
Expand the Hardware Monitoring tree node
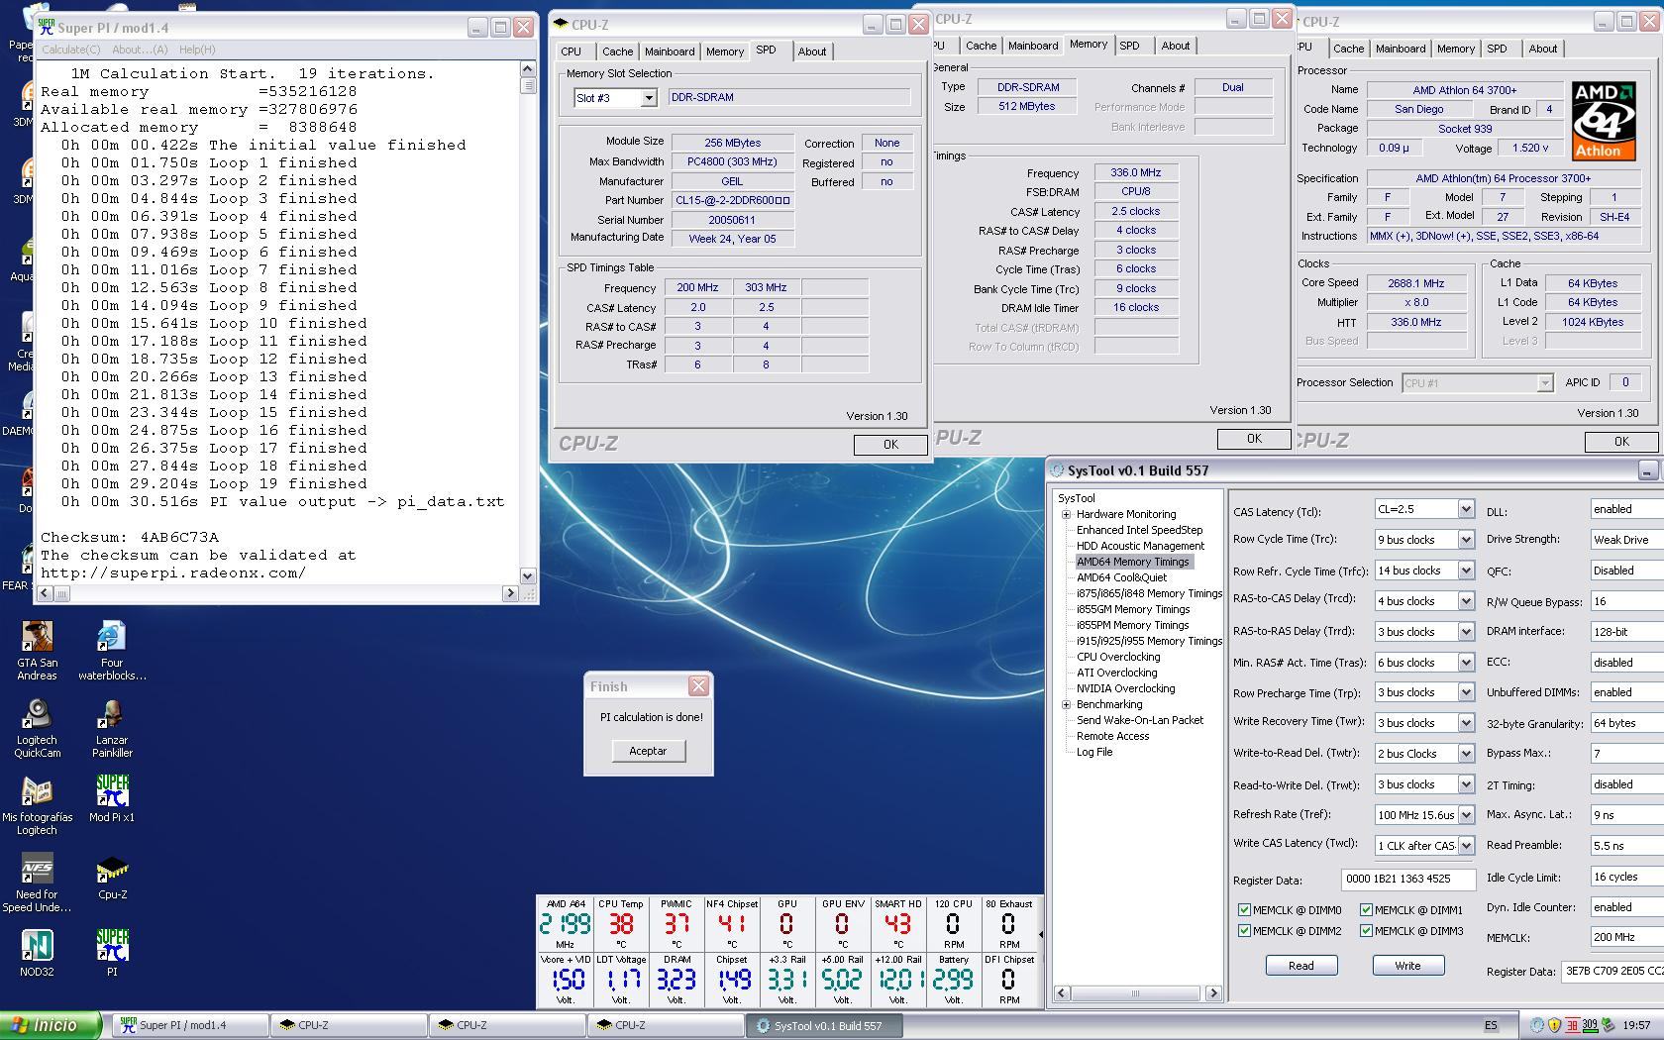(1067, 515)
